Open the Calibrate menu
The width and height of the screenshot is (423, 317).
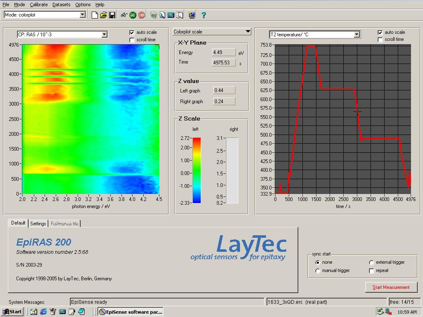pos(38,5)
